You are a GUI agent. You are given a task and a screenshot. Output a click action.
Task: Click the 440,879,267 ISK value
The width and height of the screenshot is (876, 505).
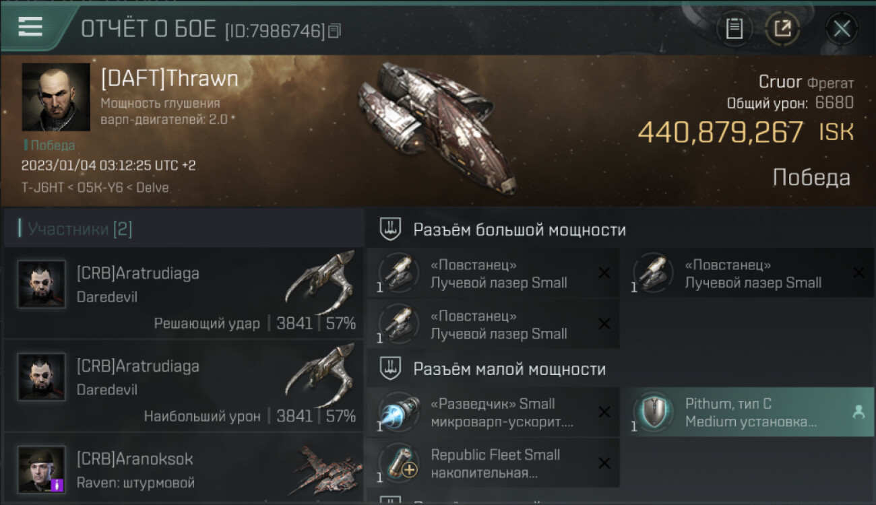(745, 133)
